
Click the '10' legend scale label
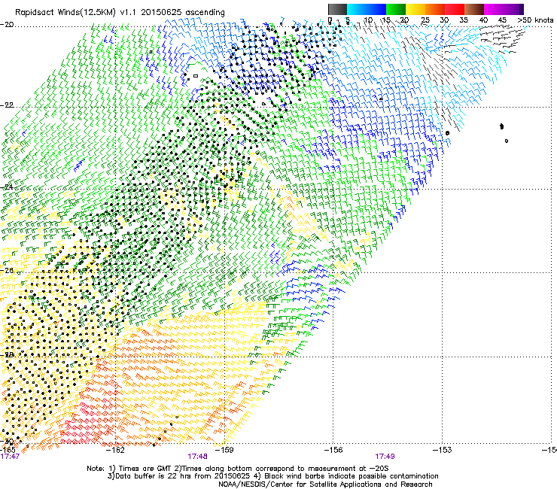(x=367, y=20)
